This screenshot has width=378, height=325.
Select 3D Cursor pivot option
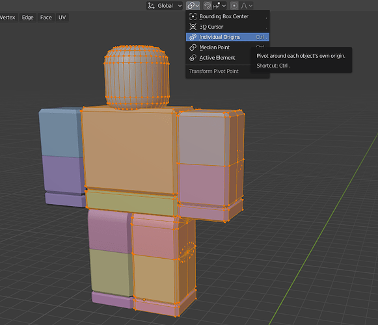tap(228, 27)
